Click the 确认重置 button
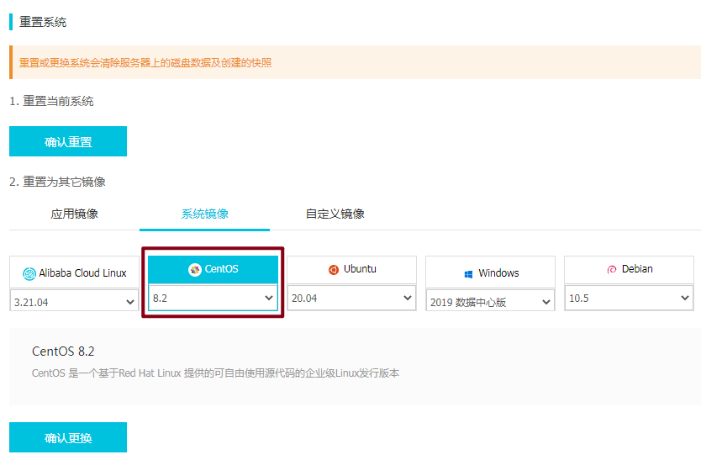This screenshot has width=701, height=460. [68, 141]
